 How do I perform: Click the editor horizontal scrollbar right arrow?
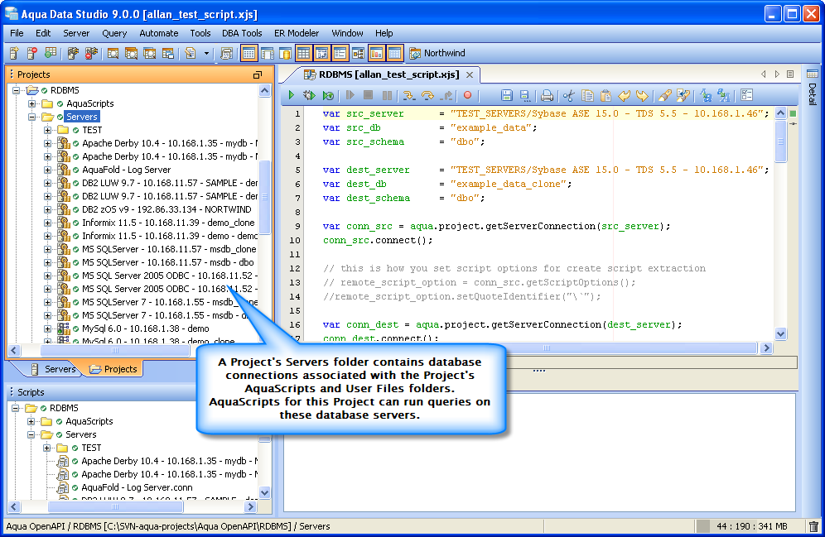pyautogui.click(x=766, y=348)
